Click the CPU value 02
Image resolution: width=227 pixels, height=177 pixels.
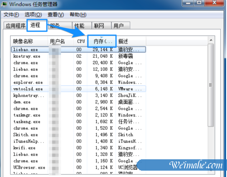(79, 56)
